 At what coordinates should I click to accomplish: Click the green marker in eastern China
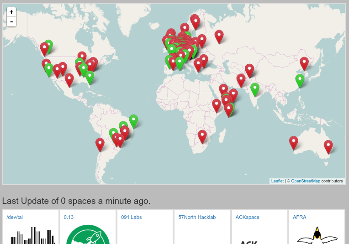[300, 81]
